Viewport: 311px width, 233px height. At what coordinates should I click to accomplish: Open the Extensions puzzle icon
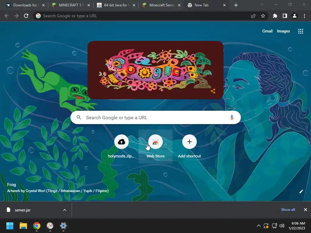[275, 16]
